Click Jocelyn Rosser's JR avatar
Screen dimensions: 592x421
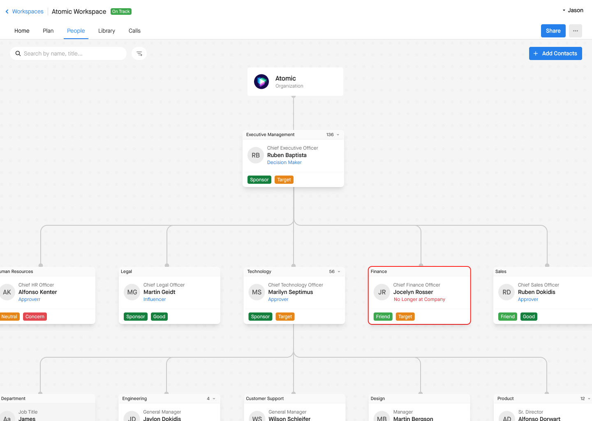(x=382, y=292)
